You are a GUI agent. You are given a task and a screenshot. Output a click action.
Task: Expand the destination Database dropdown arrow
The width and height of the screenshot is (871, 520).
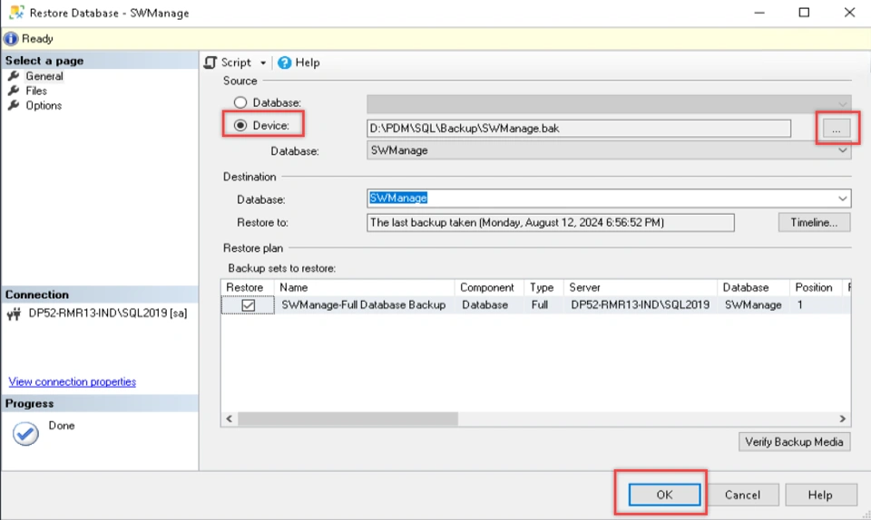tap(842, 198)
